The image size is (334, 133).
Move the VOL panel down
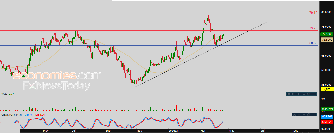(x=304, y=94)
